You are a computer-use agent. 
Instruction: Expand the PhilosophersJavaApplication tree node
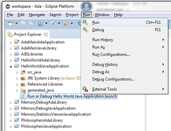pos(11,127)
